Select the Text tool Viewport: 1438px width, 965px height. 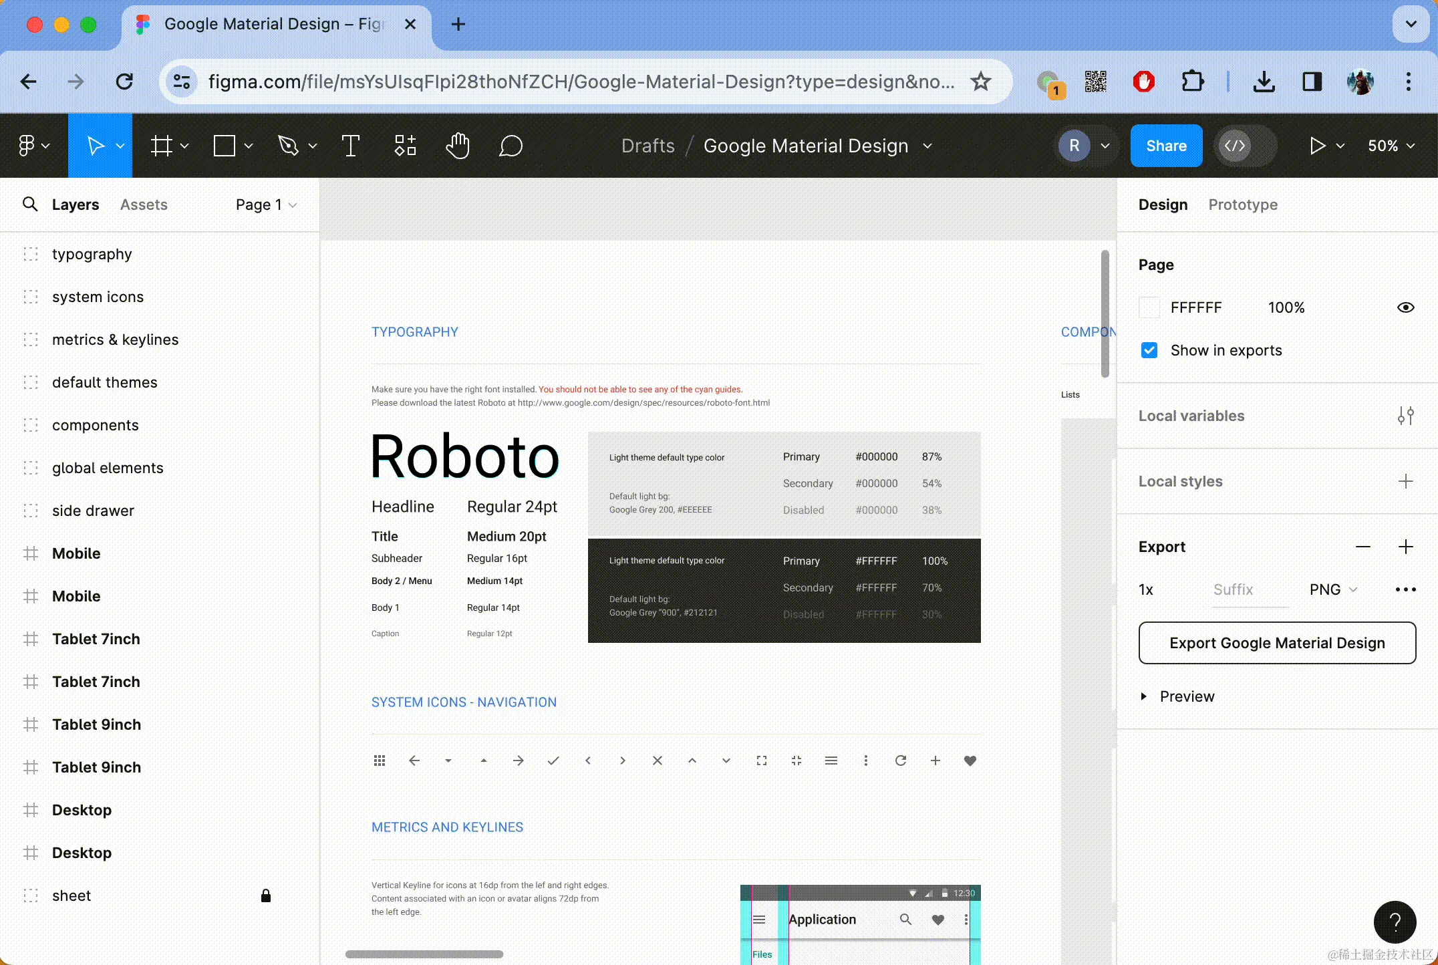click(351, 146)
